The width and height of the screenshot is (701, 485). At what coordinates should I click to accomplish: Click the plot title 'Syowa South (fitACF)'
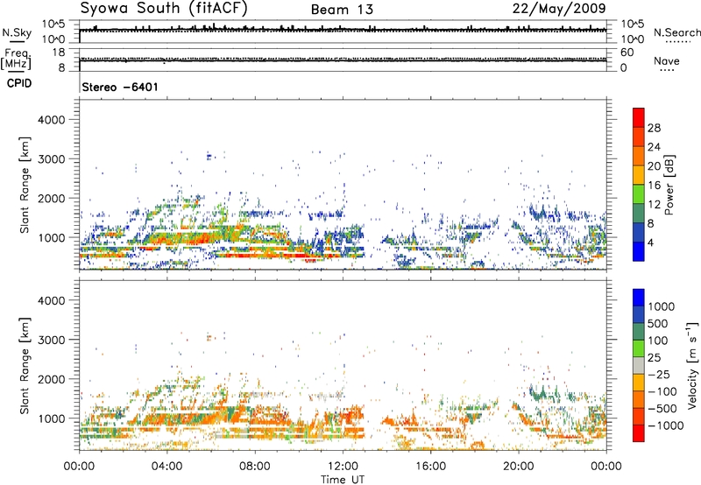tap(164, 8)
